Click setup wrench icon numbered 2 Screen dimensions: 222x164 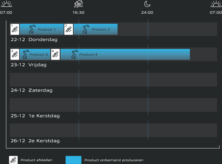(68, 29)
